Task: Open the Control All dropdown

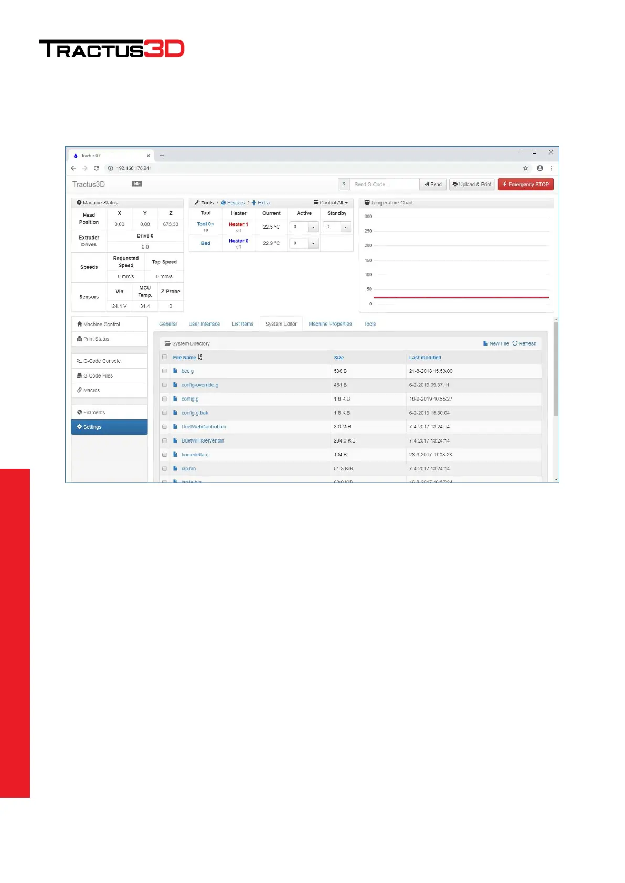Action: 331,203
